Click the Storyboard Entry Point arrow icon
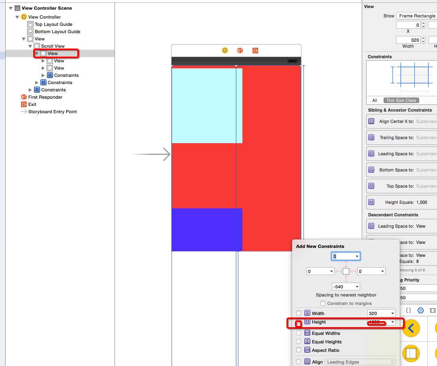437x366 pixels. tap(24, 111)
